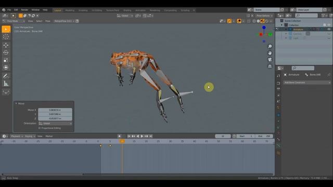The width and height of the screenshot is (333, 187).
Task: Click the pin icon in properties header
Action: 329,75
